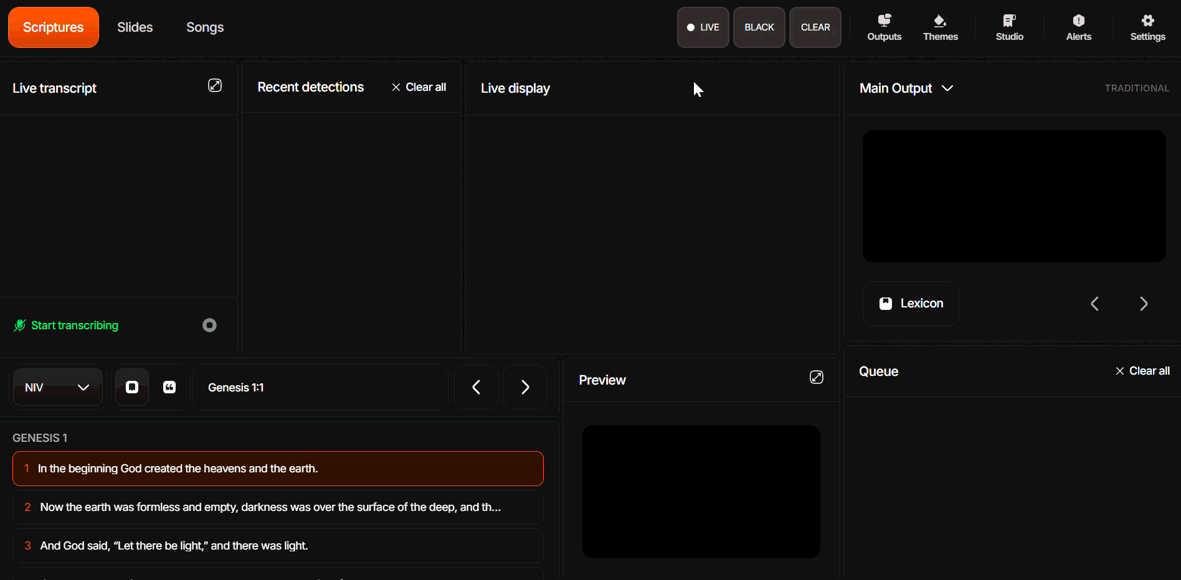The height and width of the screenshot is (580, 1181).
Task: Switch to the Songs tab
Action: tap(205, 27)
